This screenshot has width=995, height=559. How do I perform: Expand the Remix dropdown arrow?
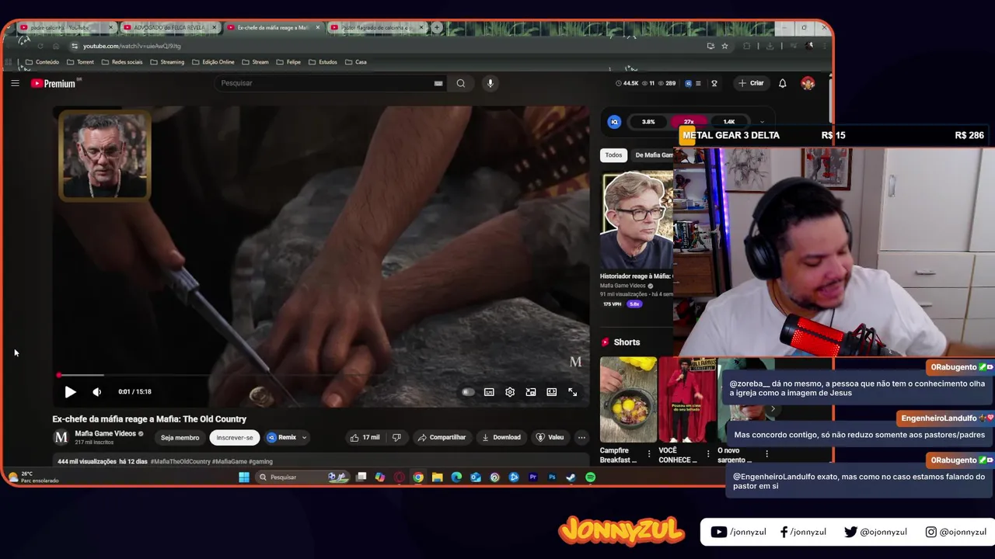point(304,438)
